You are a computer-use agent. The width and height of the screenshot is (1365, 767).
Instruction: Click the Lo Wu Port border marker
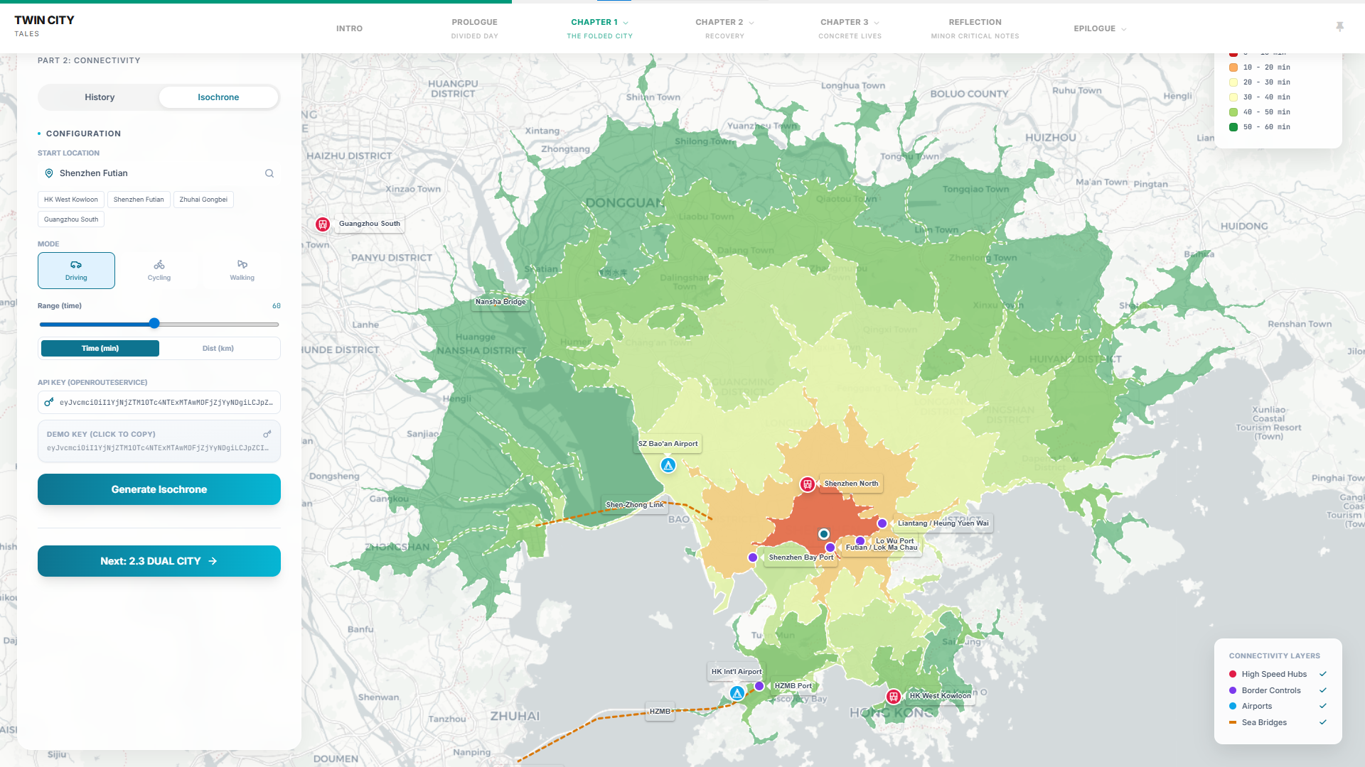pyautogui.click(x=860, y=541)
